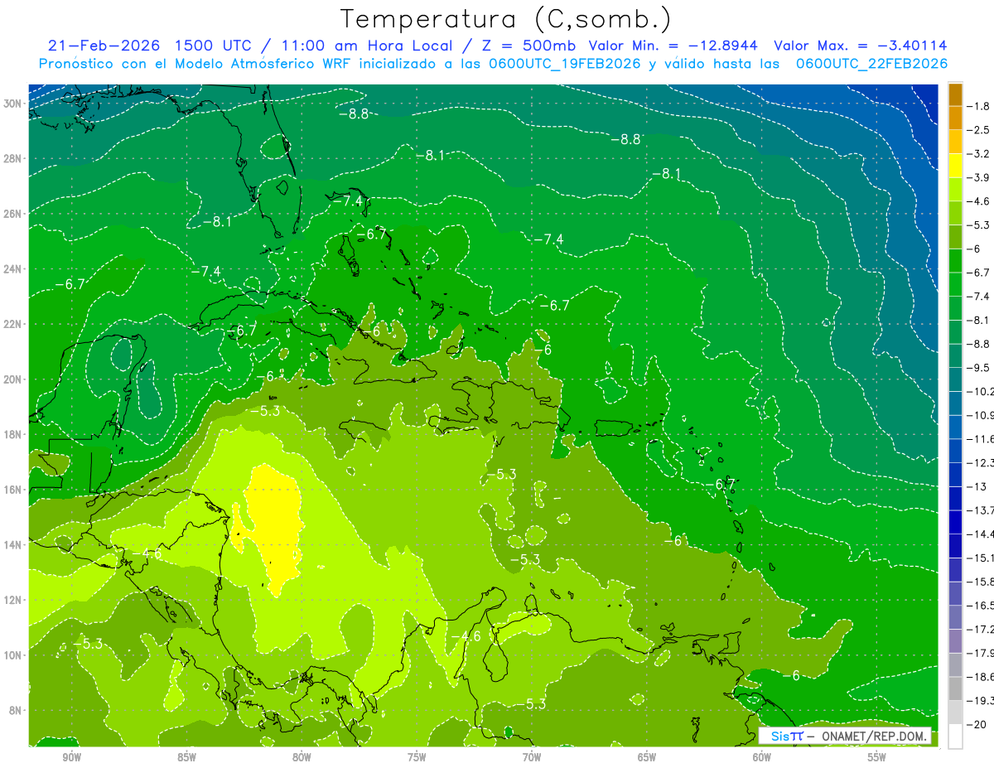Click the '14N' latitude axis label
Viewport: 994px width, 768px height.
(x=13, y=545)
